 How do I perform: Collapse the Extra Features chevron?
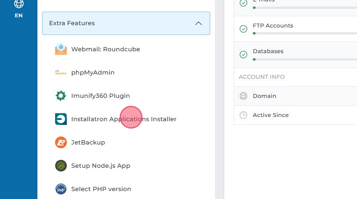(x=199, y=23)
